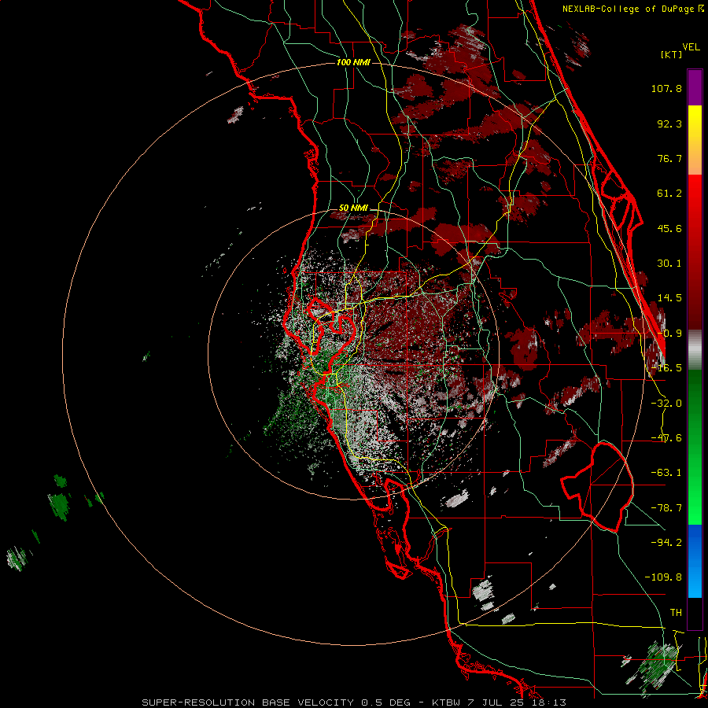Click the -94.2 velocity scale value
Image resolution: width=708 pixels, height=708 pixels.
click(x=666, y=542)
